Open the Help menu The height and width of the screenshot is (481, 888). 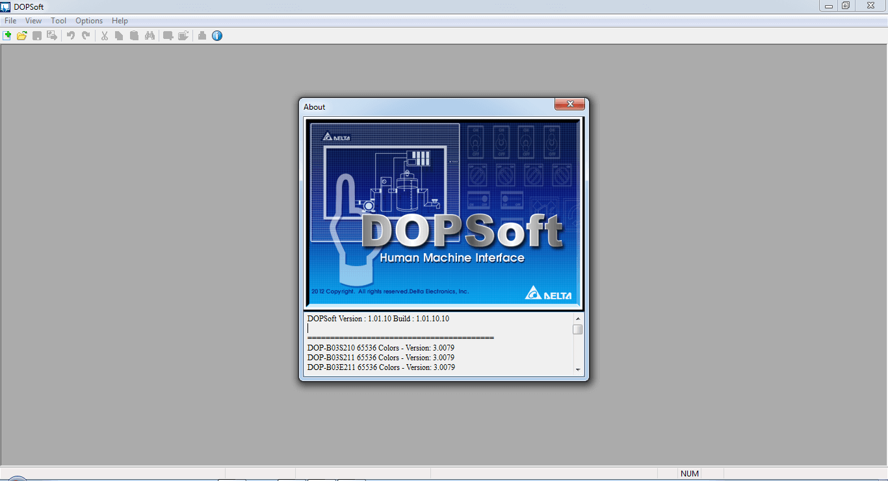coord(120,21)
